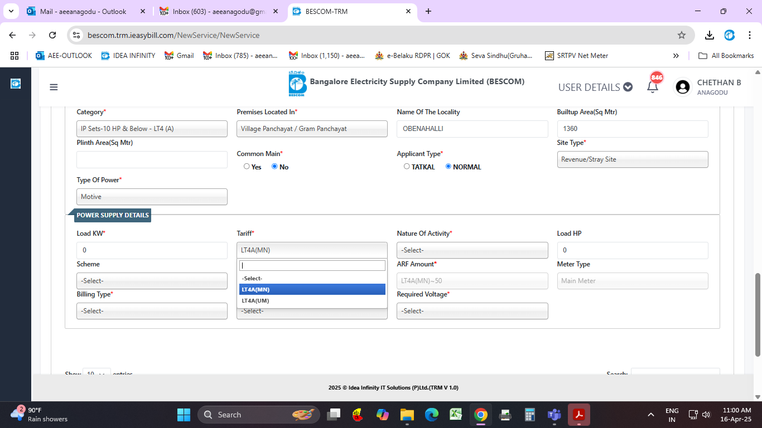This screenshot has height=428, width=762.
Task: Open the Type Of Power dropdown
Action: (x=152, y=197)
